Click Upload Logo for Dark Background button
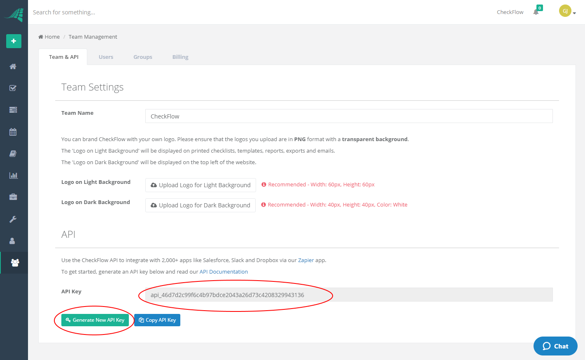Image resolution: width=585 pixels, height=360 pixels. pyautogui.click(x=200, y=205)
